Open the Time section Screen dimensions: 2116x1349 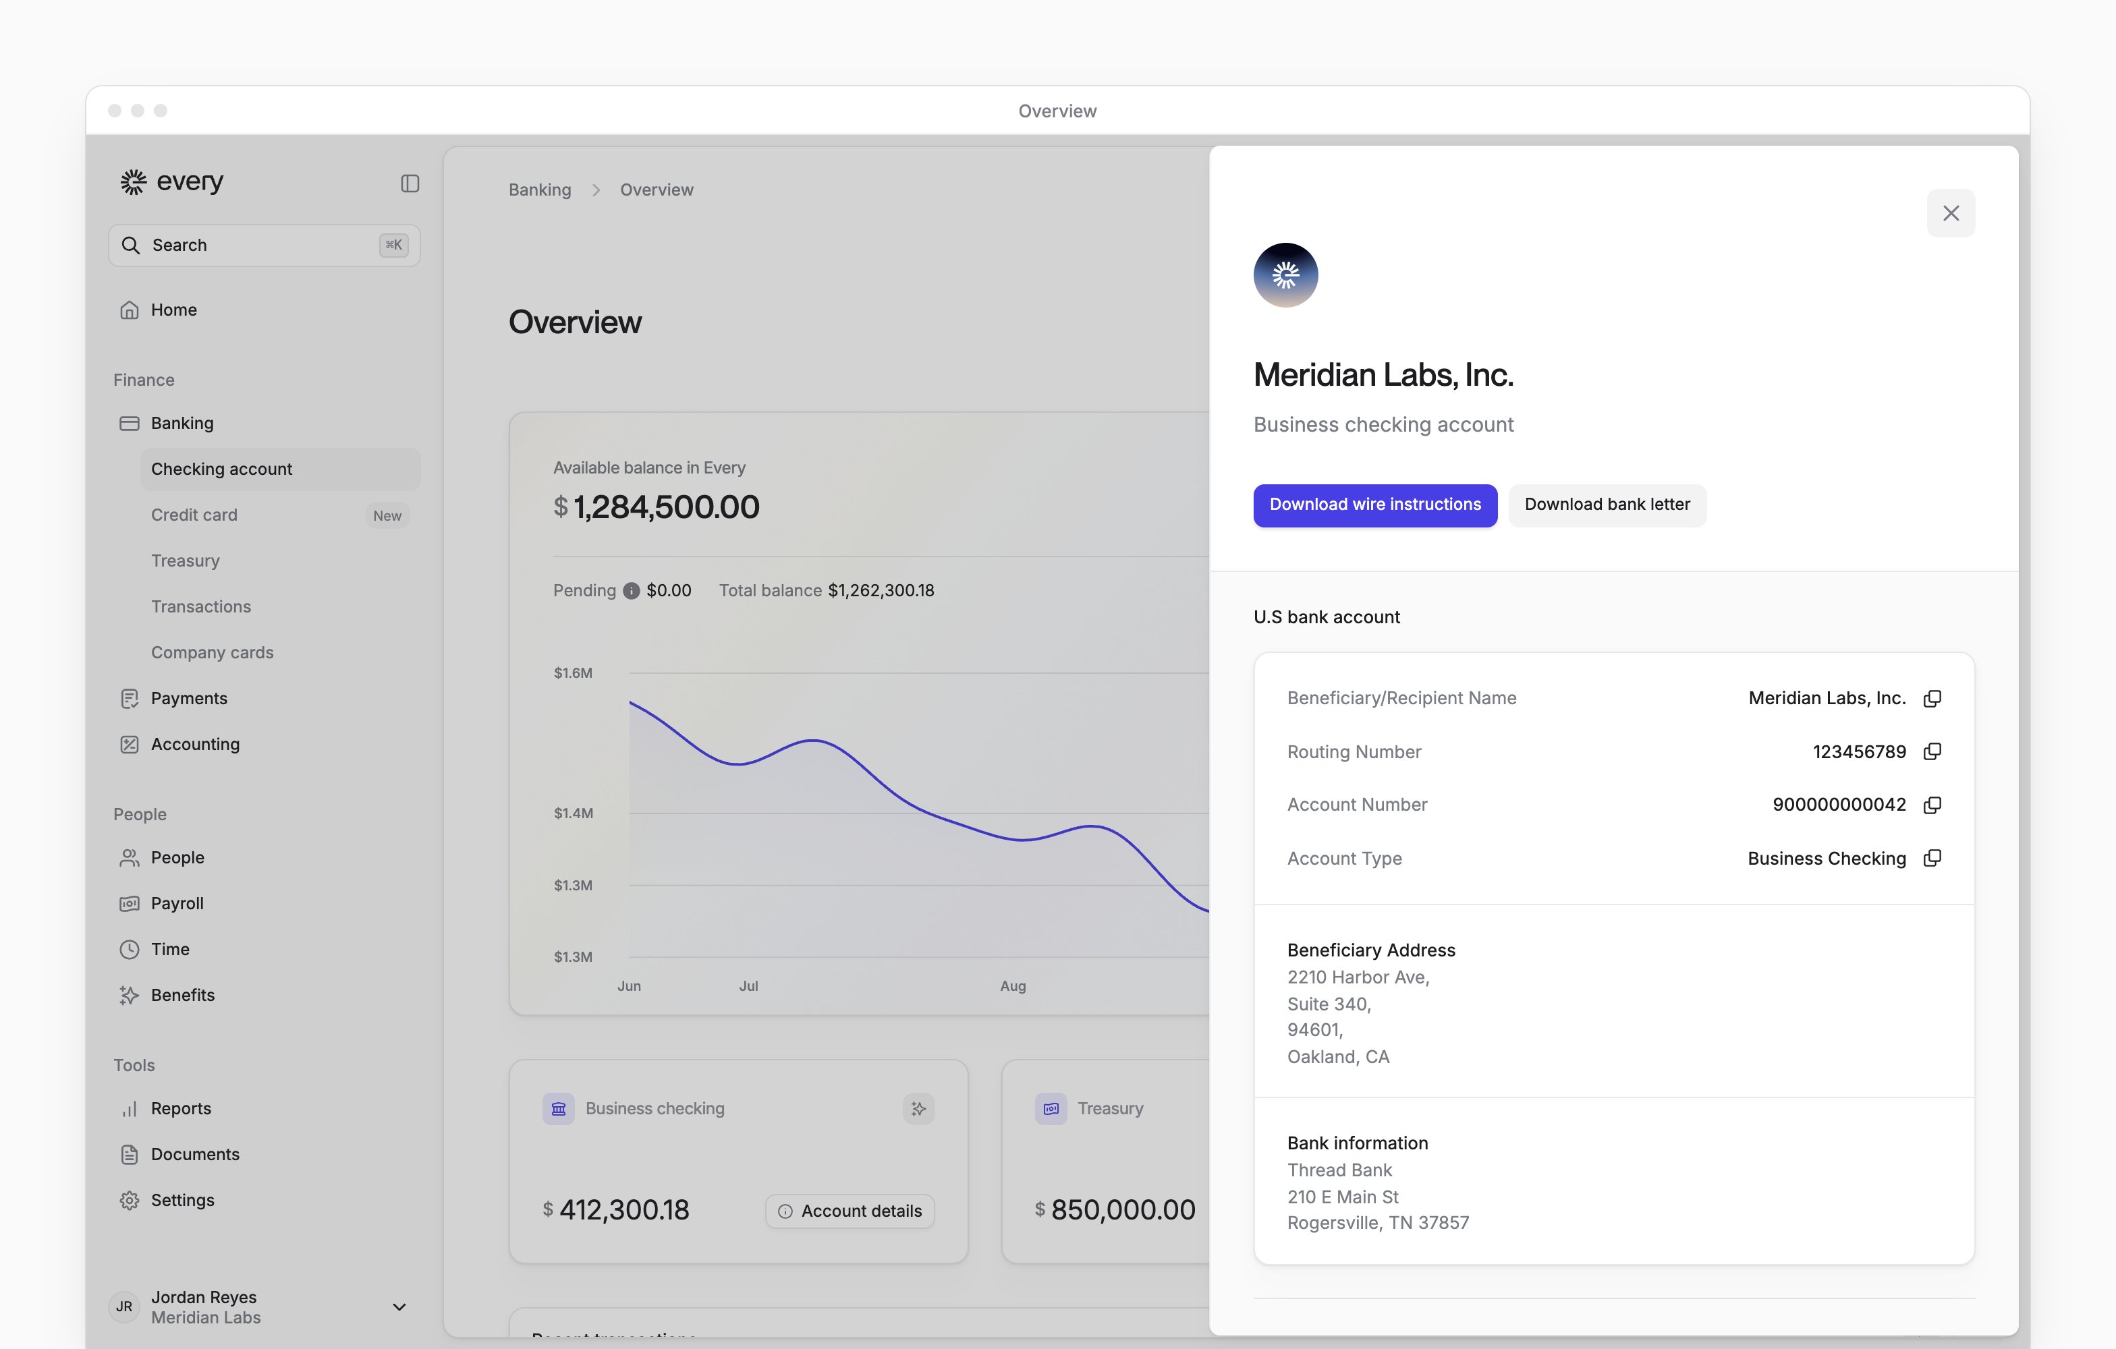coord(264,950)
